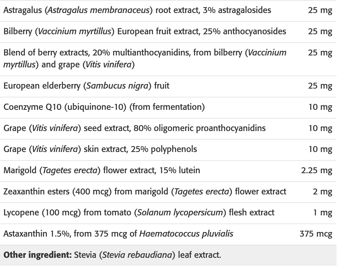
Task: Click the 25 mg amount beside Bilberry anthocyanosides
Action: [x=320, y=32]
